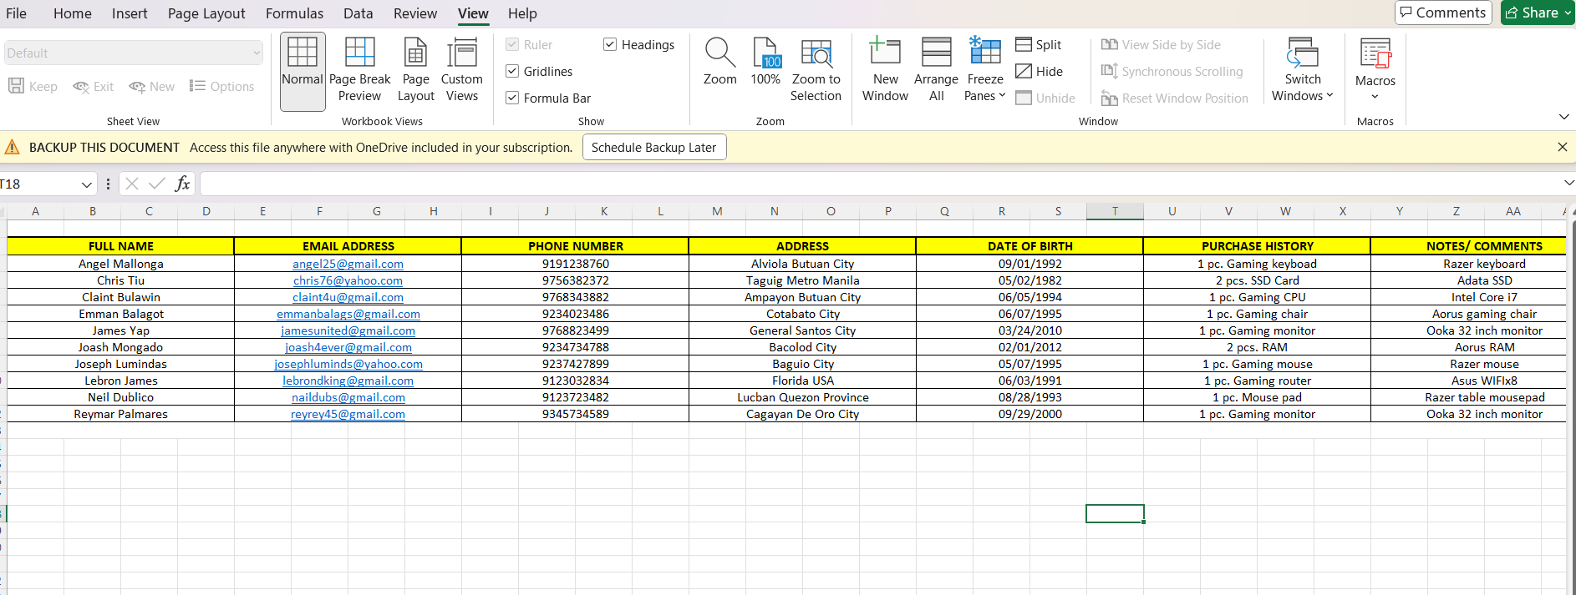Dismiss the backup notification bar
Screen dimensions: 1576x595
coord(1562,147)
